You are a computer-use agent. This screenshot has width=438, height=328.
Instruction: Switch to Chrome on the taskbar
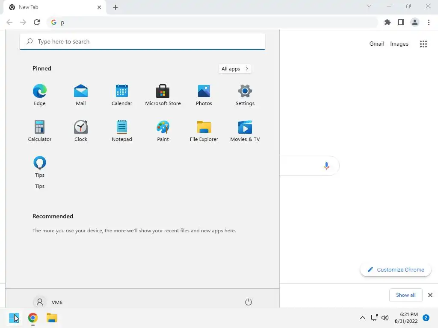tap(33, 318)
